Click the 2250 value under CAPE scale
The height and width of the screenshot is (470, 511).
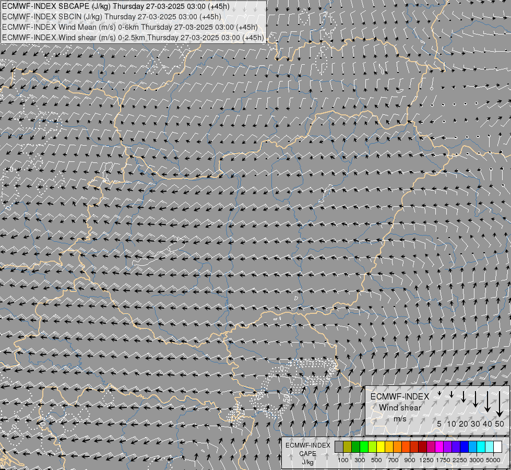click(460, 460)
